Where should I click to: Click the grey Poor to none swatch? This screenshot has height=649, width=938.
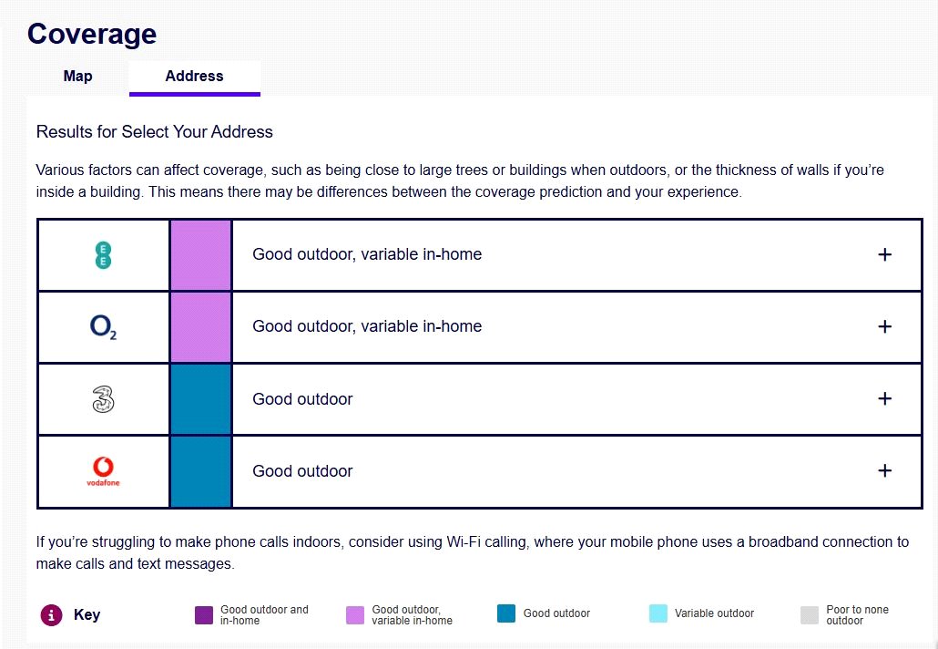coord(810,614)
